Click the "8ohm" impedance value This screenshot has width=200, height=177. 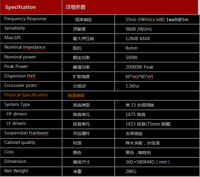point(131,48)
